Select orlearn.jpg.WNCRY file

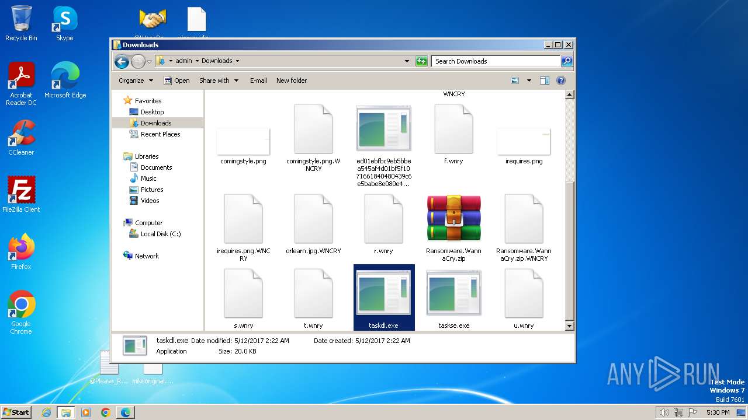point(313,224)
